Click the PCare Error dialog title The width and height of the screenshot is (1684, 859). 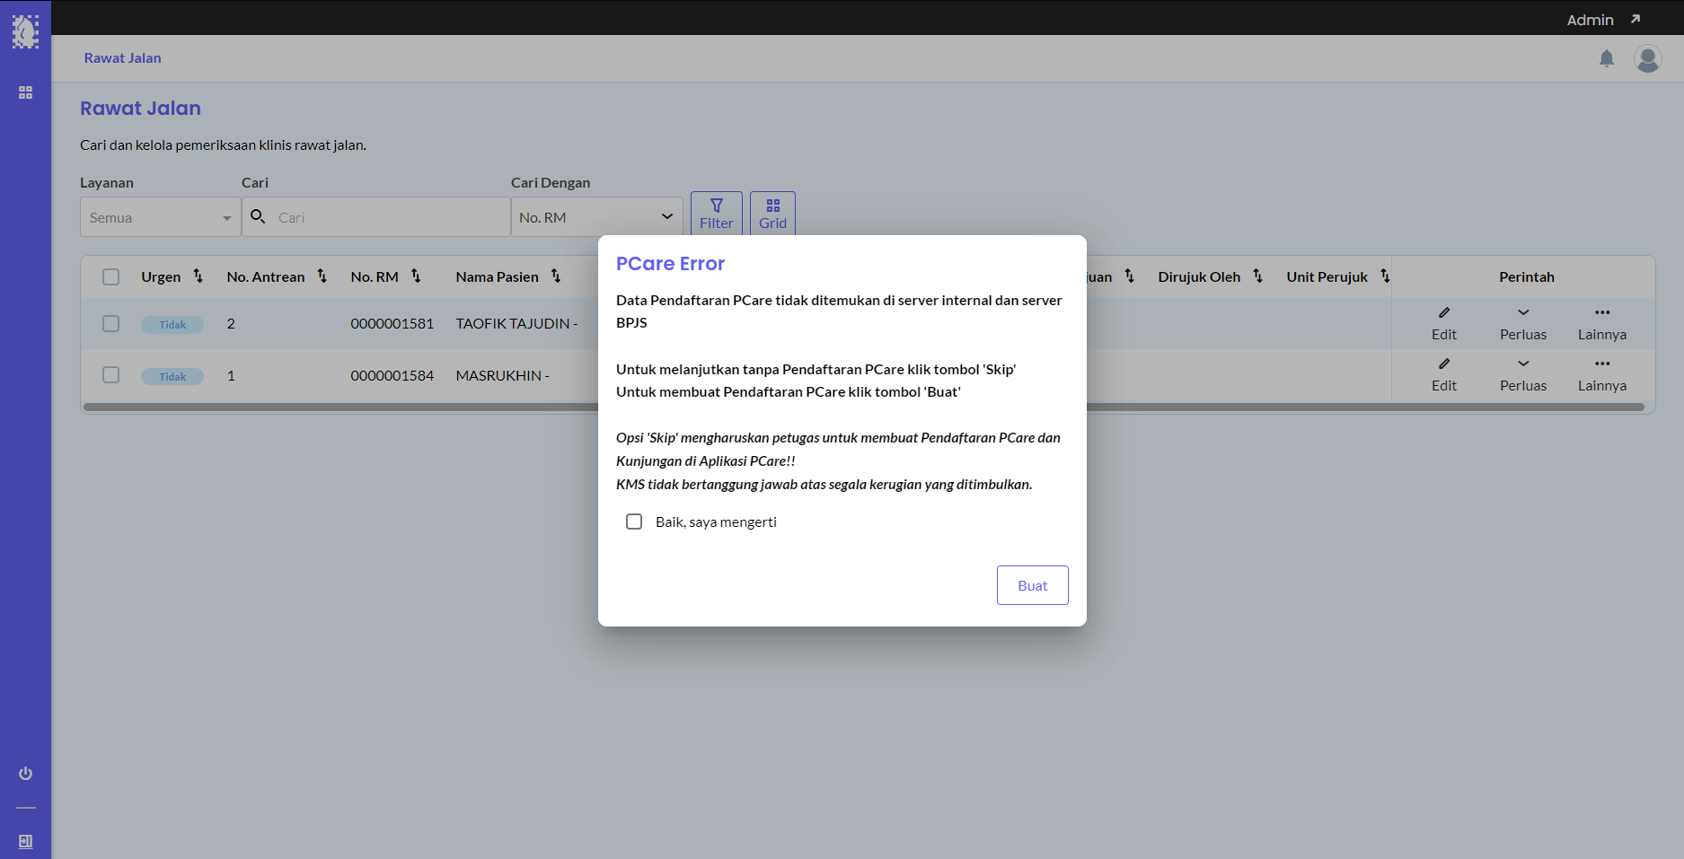[x=670, y=264]
